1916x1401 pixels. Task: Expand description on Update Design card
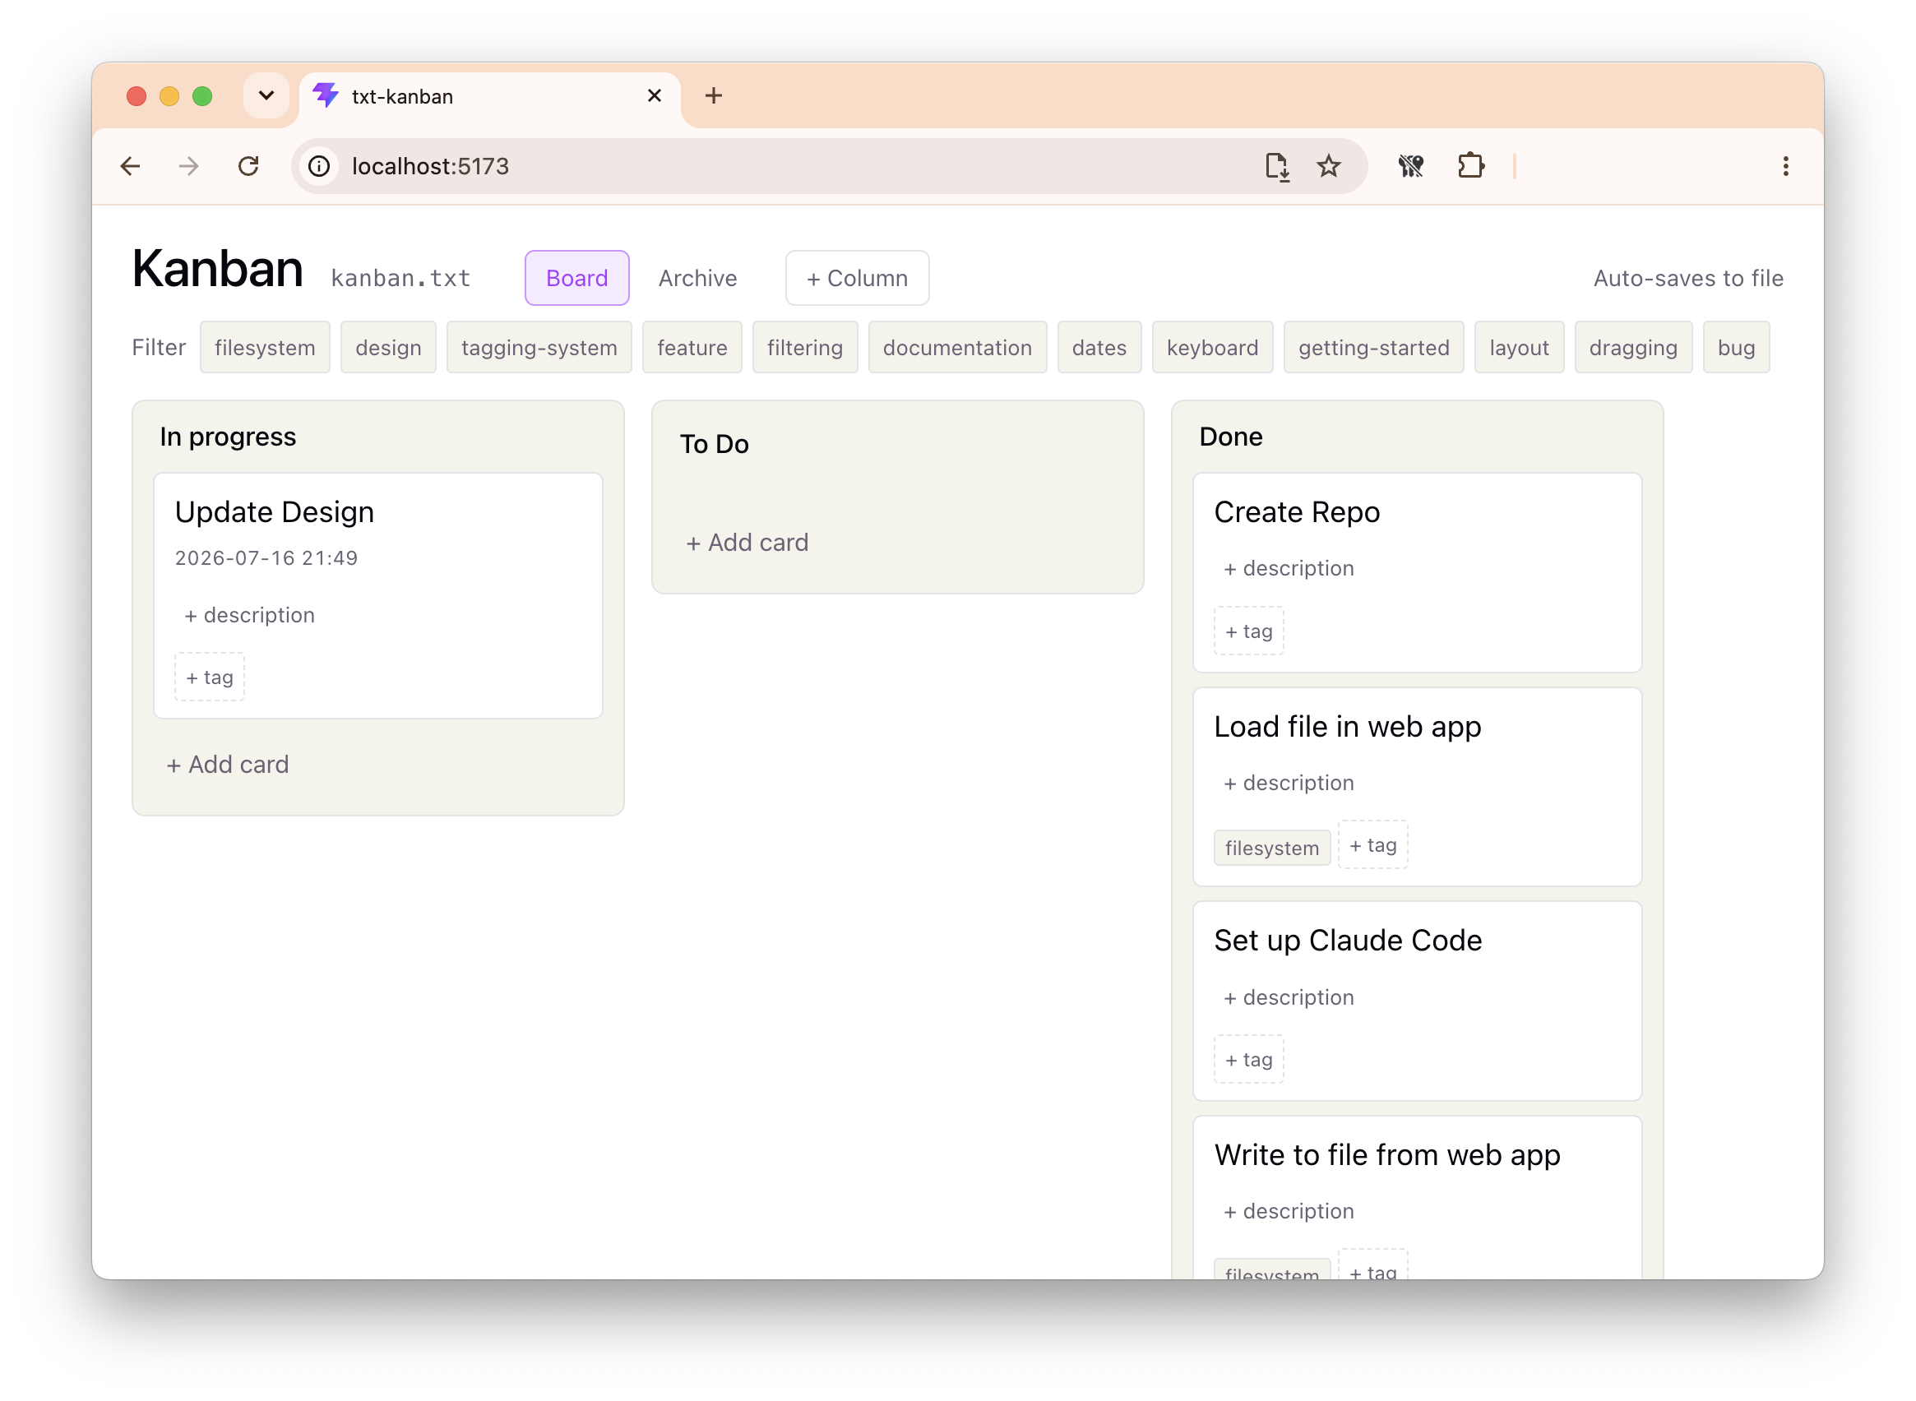249,616
